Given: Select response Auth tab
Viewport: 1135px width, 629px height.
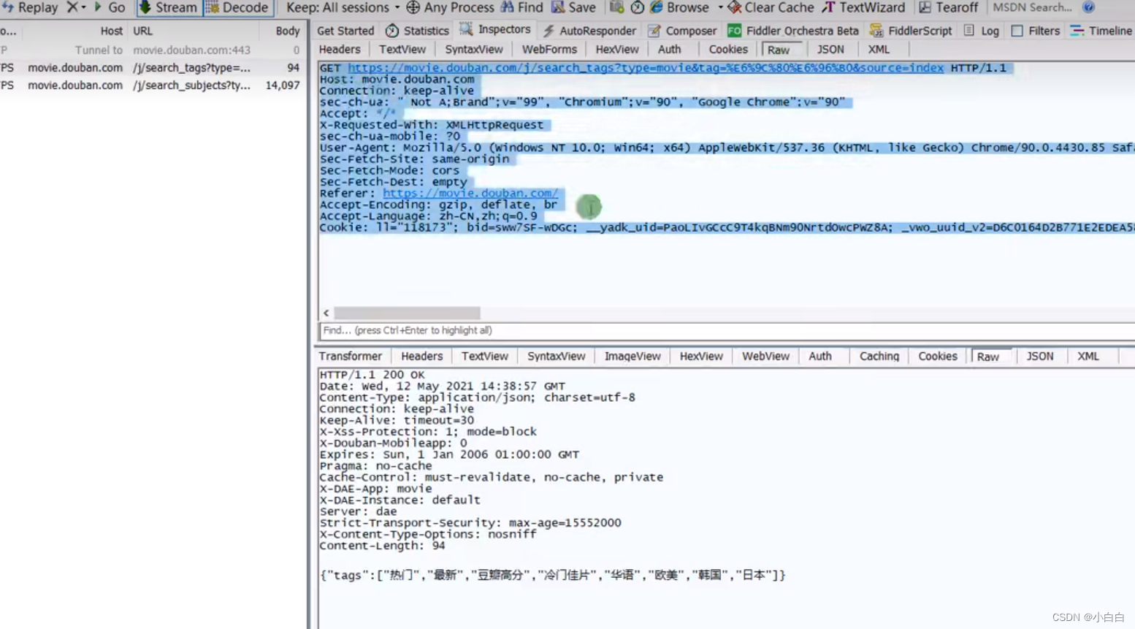Looking at the screenshot, I should 820,356.
